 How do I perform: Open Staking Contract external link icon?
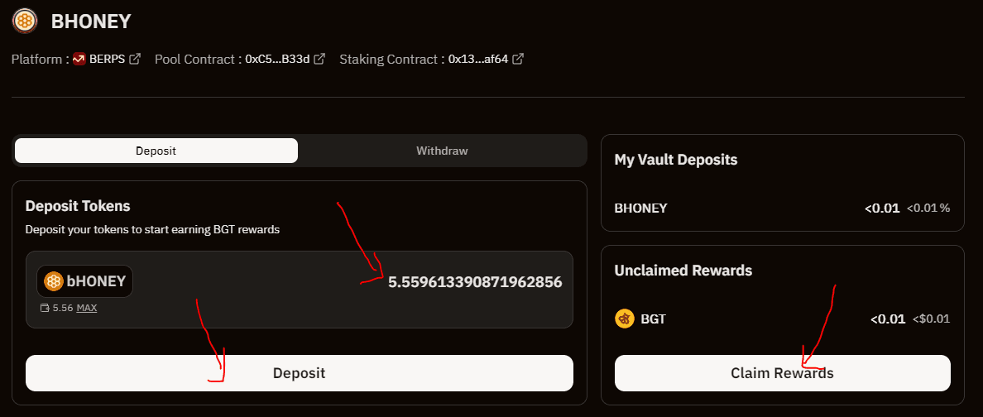518,60
